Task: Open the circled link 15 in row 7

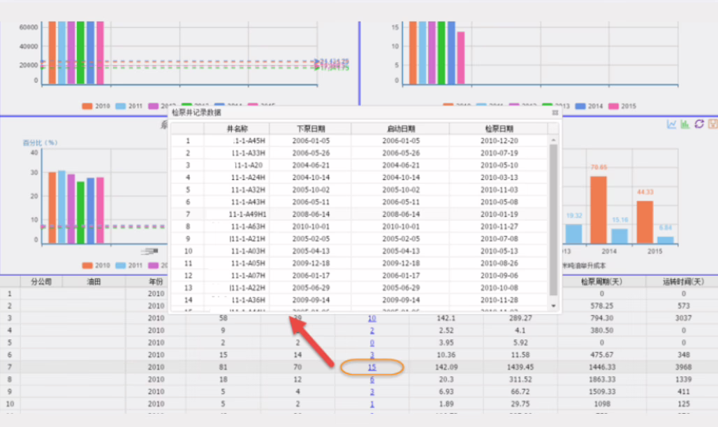Action: pos(372,367)
